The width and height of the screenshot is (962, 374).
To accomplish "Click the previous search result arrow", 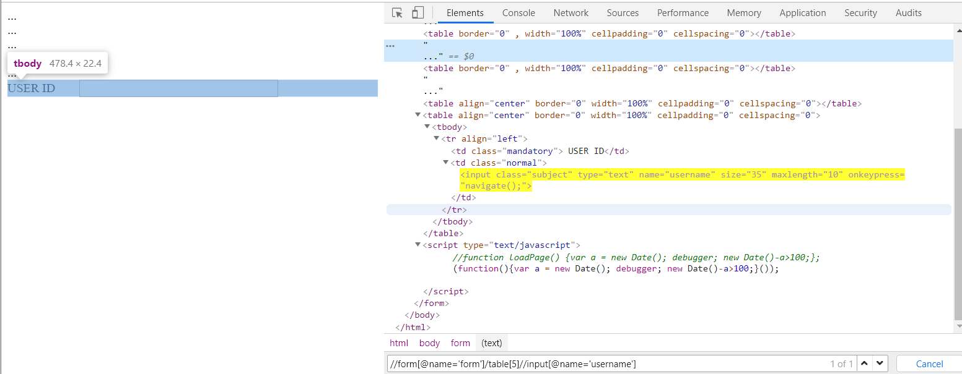I will click(865, 363).
